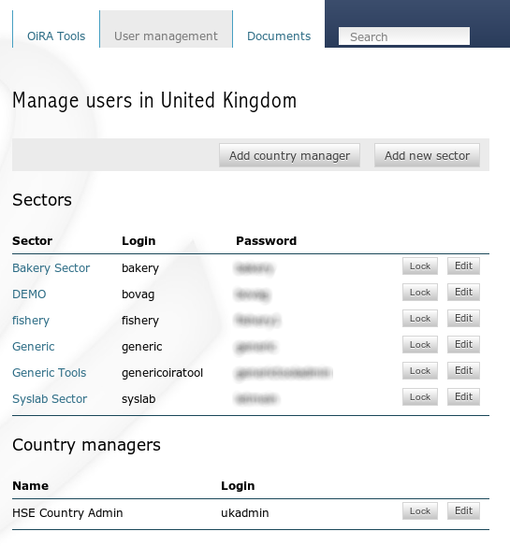Edit the bovag DEMO account

click(463, 292)
